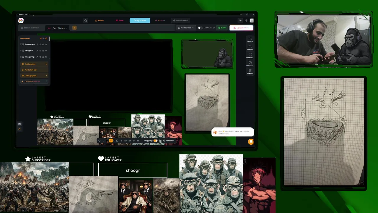Image resolution: width=378 pixels, height=213 pixels.
Task: Open the Shortcuts panel icon
Action: (x=250, y=71)
